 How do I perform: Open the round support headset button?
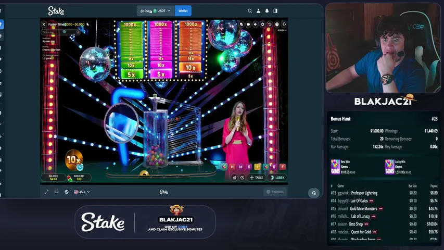click(314, 193)
